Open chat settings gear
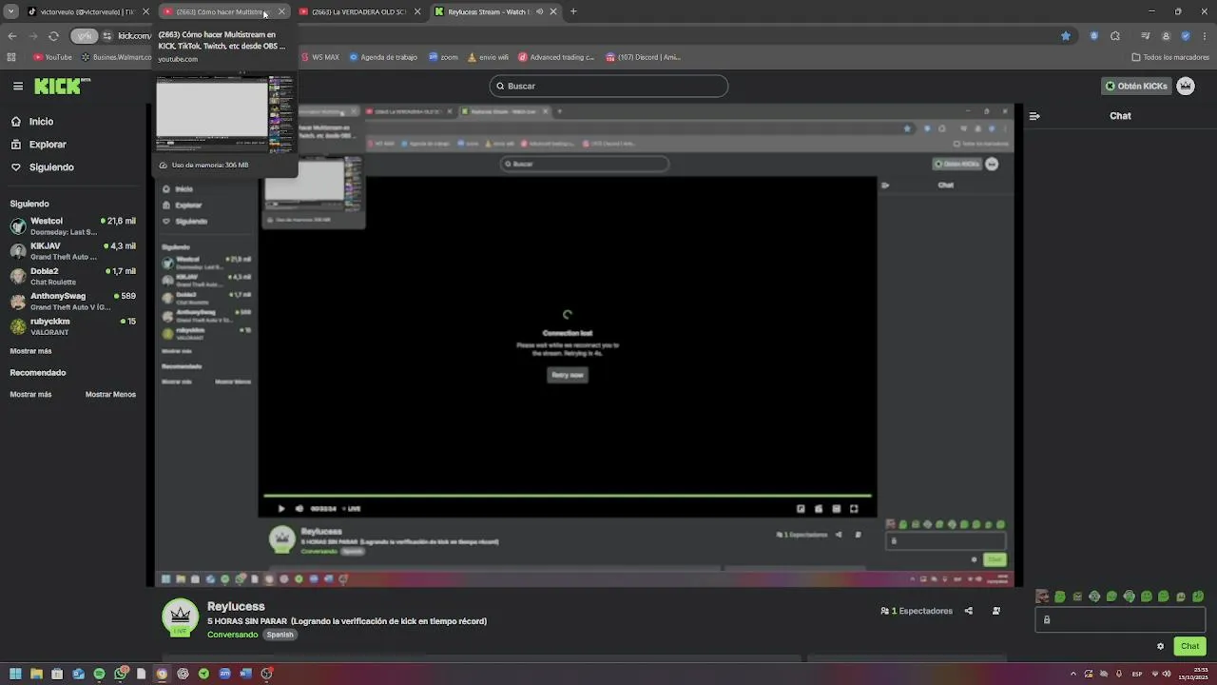1217x685 pixels. [x=1160, y=646]
